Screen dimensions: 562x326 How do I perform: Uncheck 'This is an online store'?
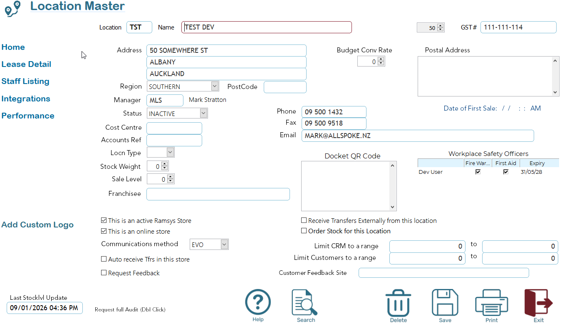click(104, 231)
